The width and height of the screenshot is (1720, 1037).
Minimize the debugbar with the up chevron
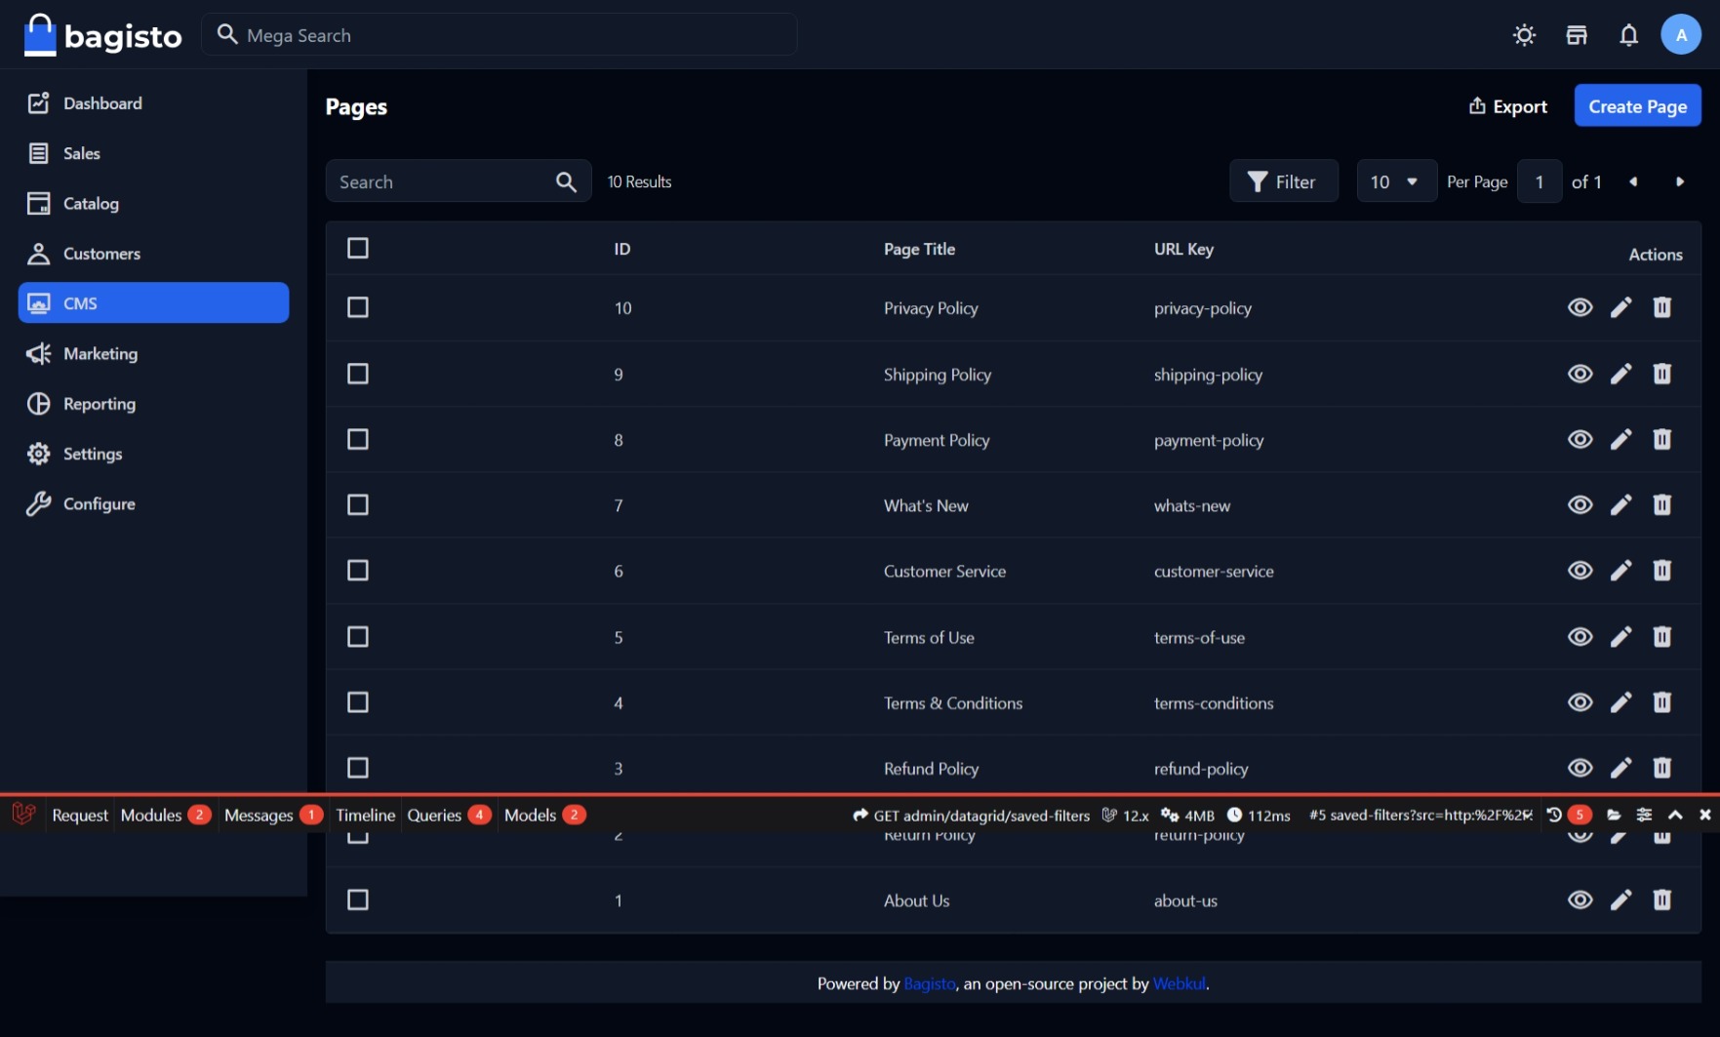click(1675, 815)
